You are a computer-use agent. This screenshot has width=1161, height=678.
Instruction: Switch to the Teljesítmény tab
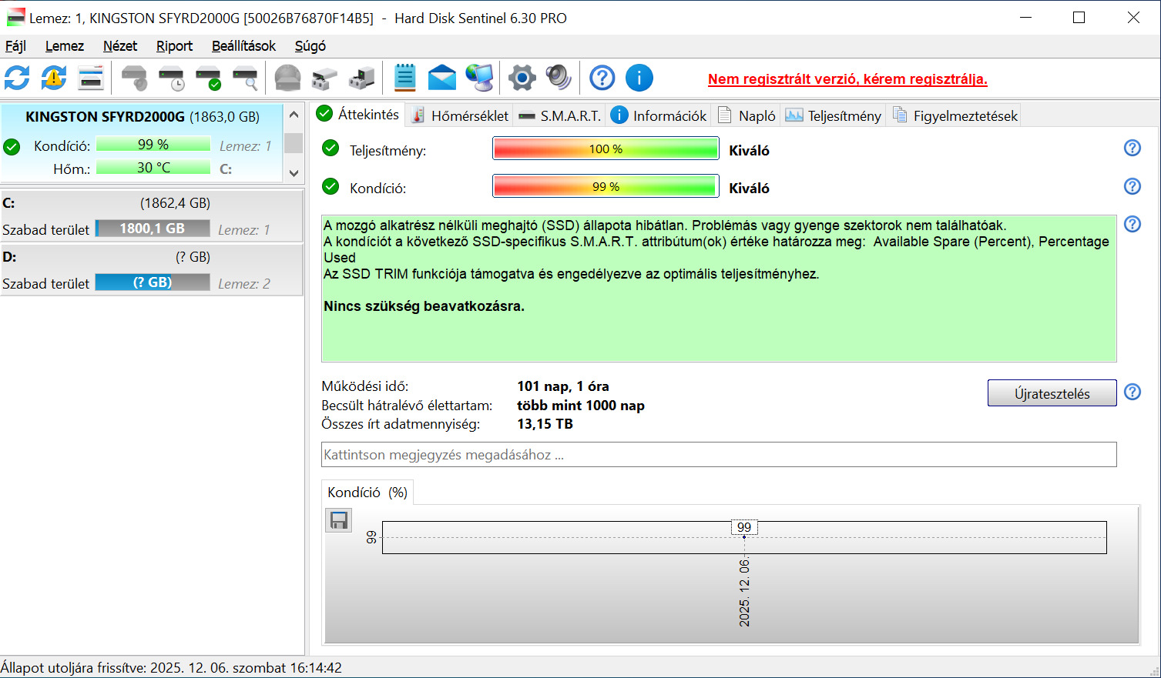pyautogui.click(x=834, y=115)
